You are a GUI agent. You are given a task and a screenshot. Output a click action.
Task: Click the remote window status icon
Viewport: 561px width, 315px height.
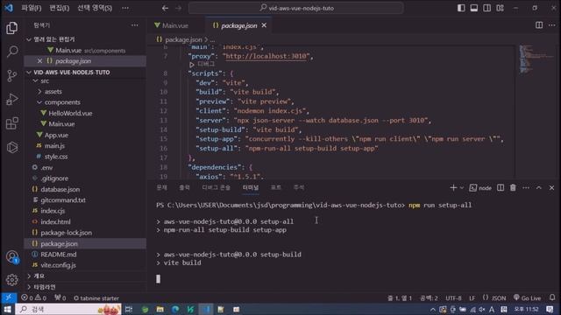[x=8, y=297]
